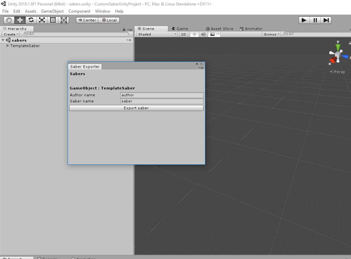Screen dimensions: 351x259
Task: Open the Create dropdown in Hierarchy
Action: tap(11, 34)
